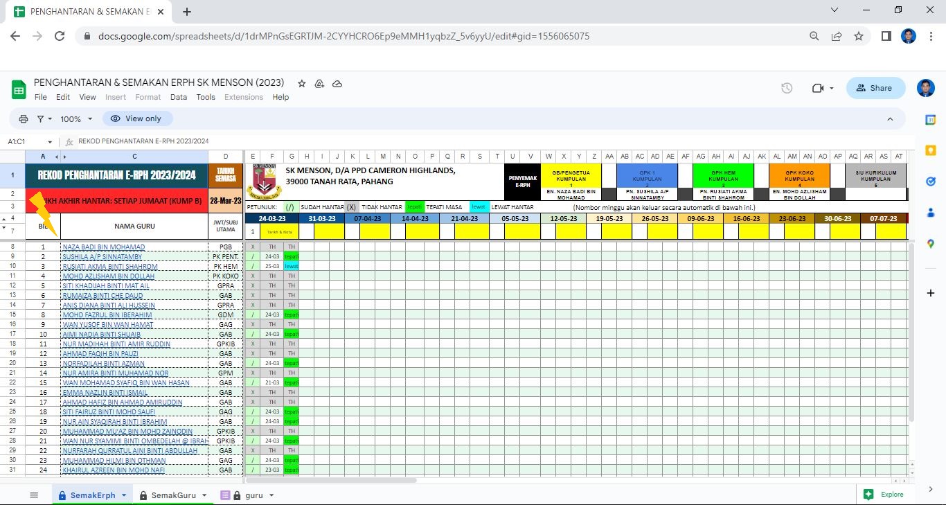Reload the page in Chrome
Viewport: 946px width, 505px height.
(60, 36)
